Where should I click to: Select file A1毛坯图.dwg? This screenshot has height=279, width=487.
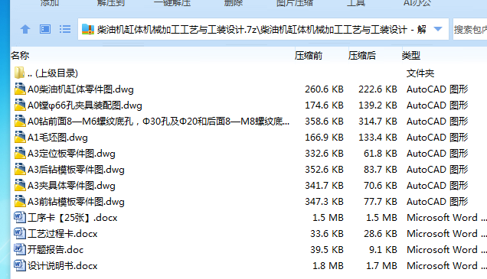[x=57, y=138]
